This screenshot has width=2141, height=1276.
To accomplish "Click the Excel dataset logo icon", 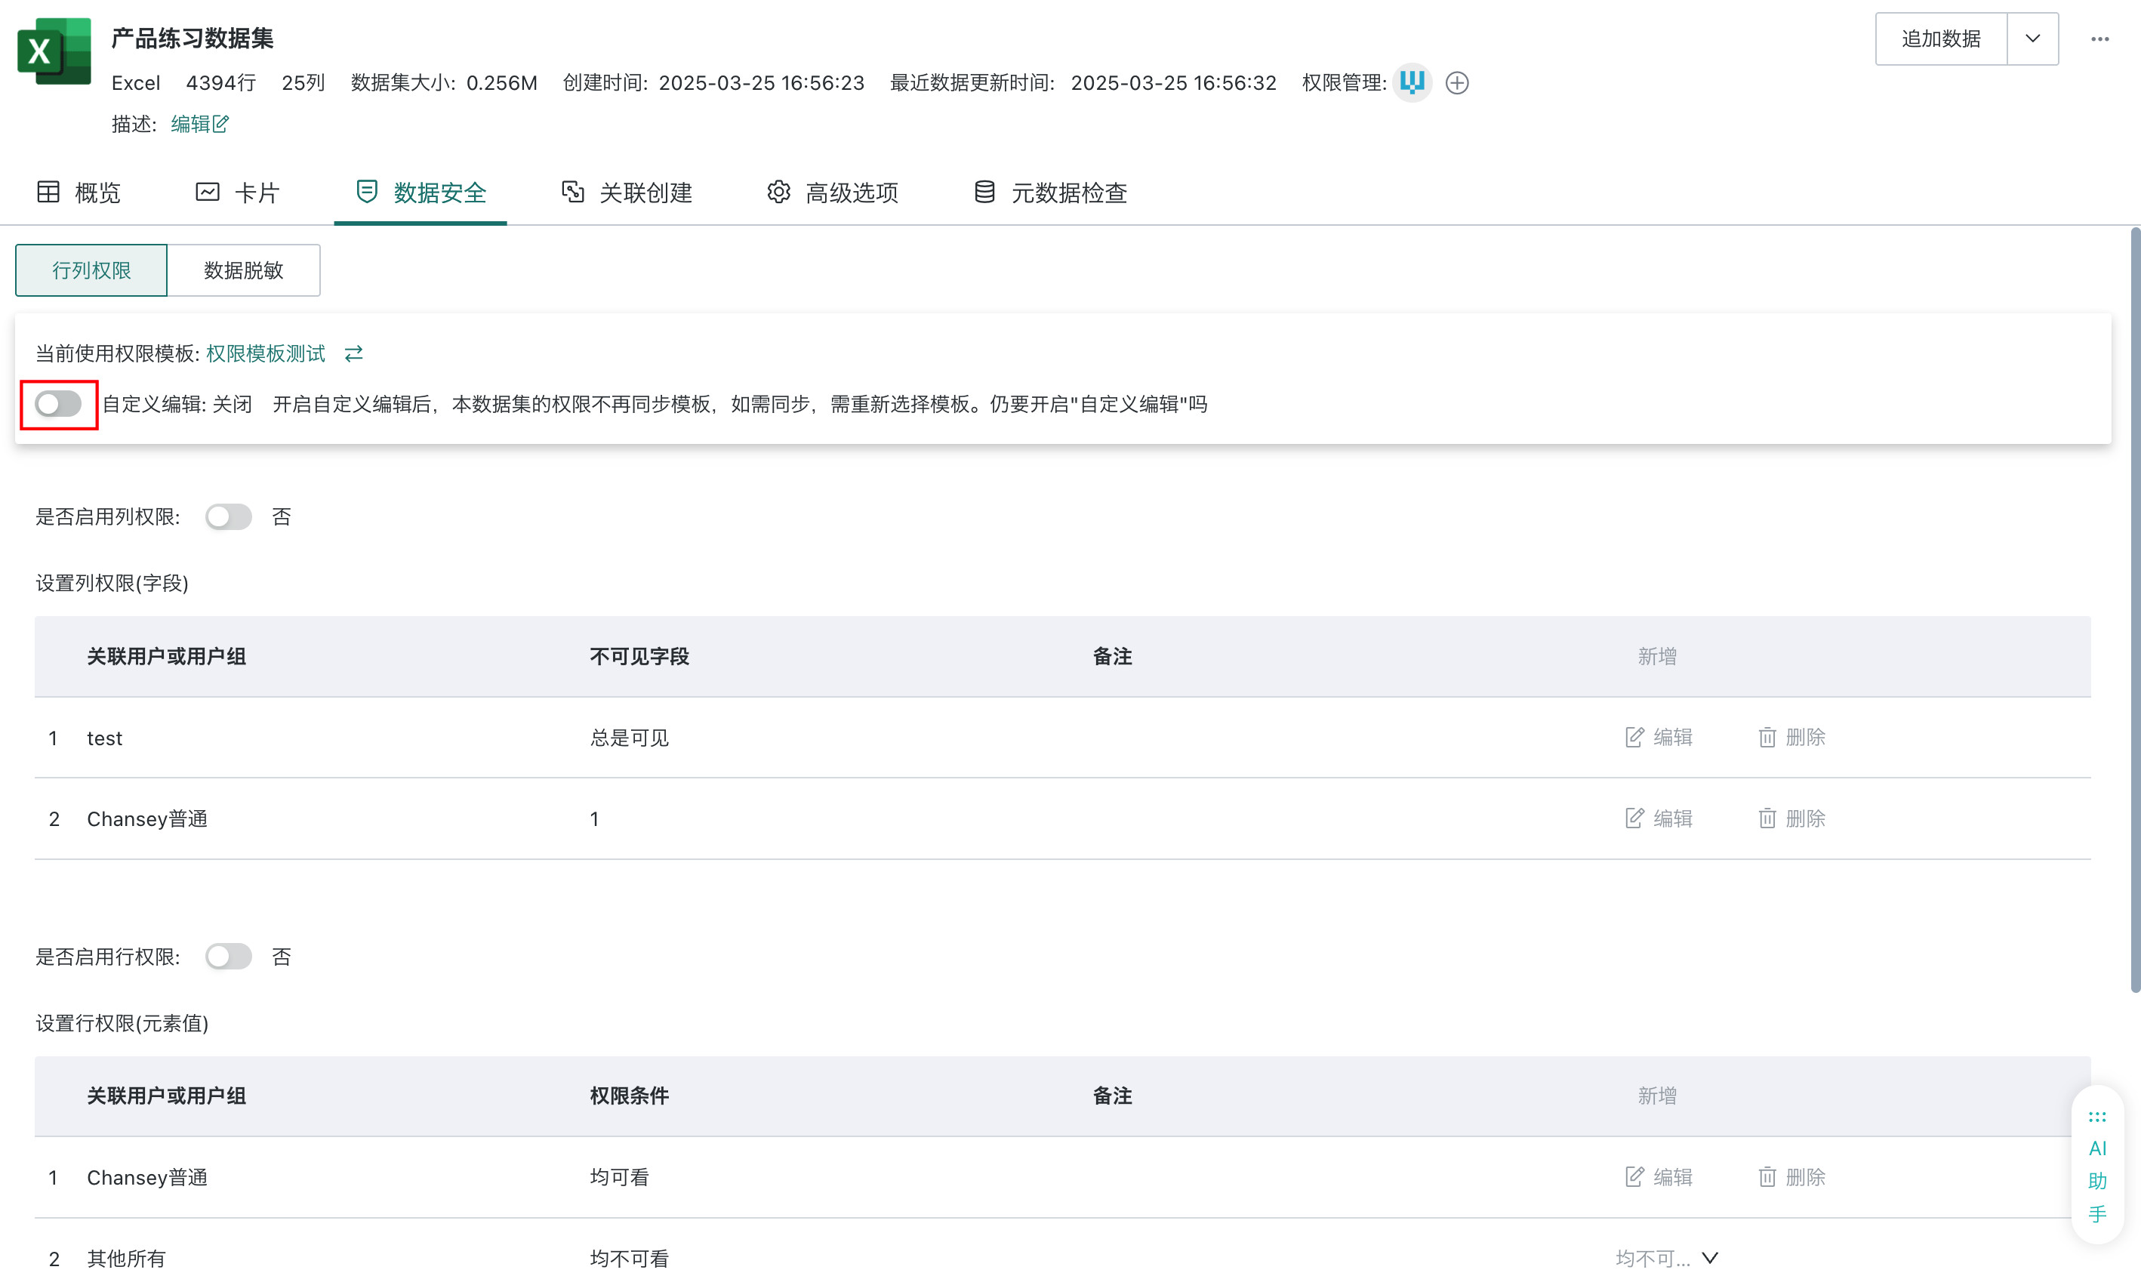I will click(54, 51).
